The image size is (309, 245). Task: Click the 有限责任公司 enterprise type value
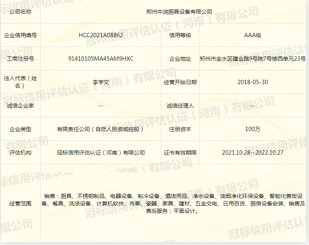[101, 129]
